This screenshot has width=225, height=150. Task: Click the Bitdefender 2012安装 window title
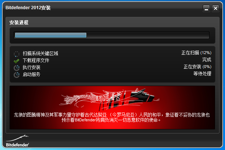tap(28, 8)
